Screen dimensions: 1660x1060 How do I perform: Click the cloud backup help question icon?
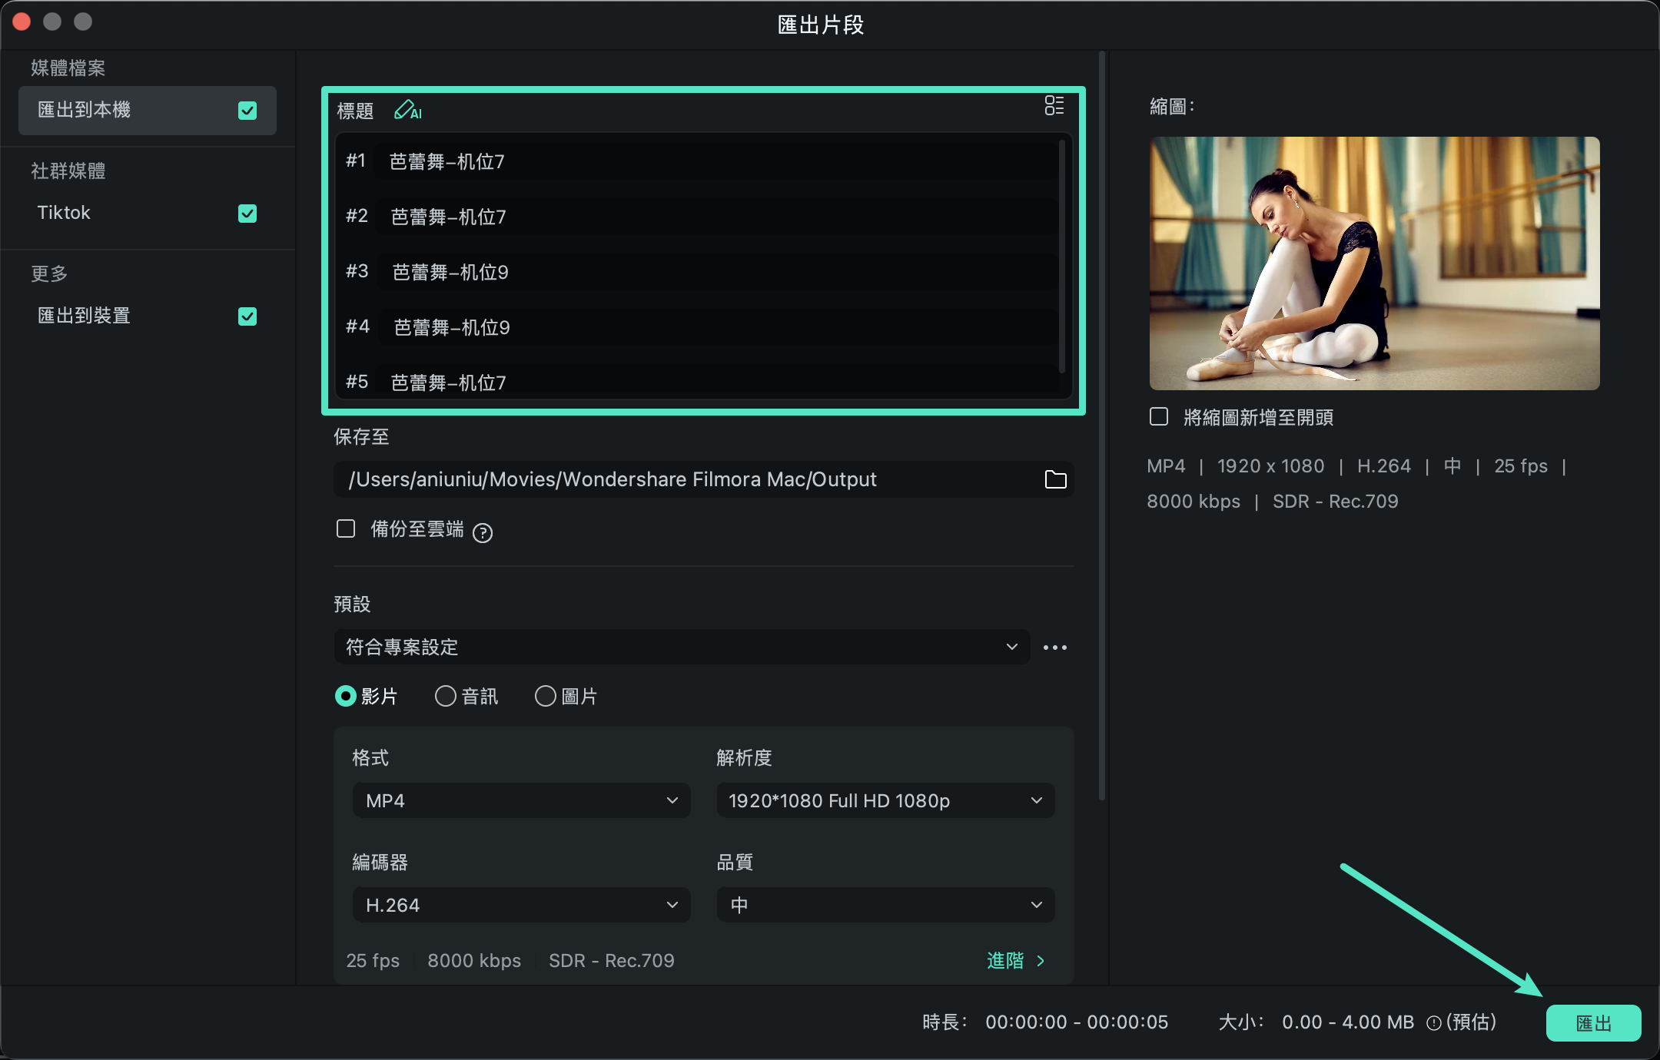click(x=483, y=532)
